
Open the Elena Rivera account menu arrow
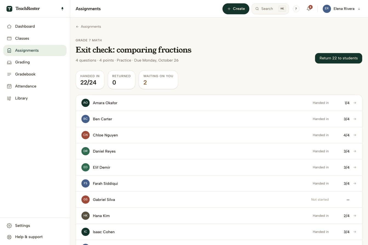tap(359, 9)
